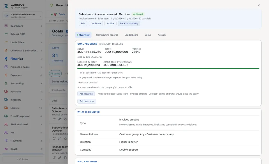Click pencil edit icon for Support desk goal
Screen dimensions: 269x164
point(59,138)
